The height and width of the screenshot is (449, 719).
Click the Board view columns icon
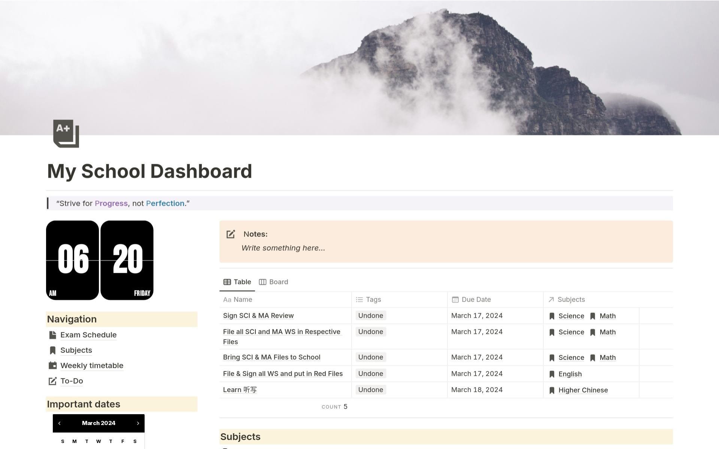[263, 282]
